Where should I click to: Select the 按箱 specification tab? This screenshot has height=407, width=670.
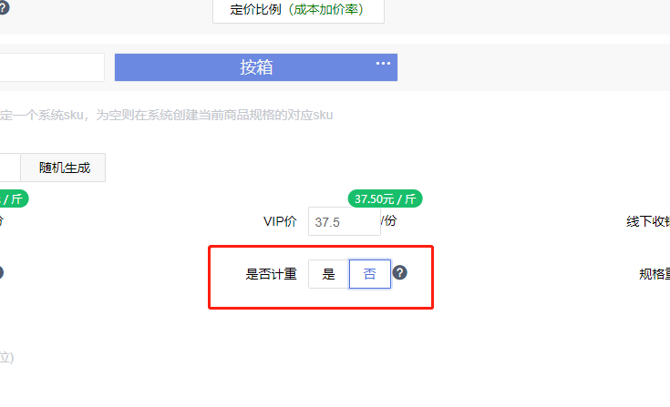pyautogui.click(x=256, y=67)
